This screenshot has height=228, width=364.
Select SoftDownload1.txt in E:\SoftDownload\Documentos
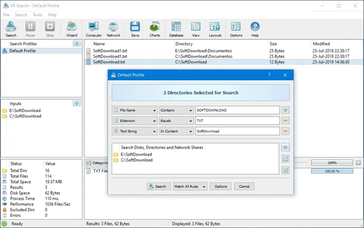coord(224,51)
